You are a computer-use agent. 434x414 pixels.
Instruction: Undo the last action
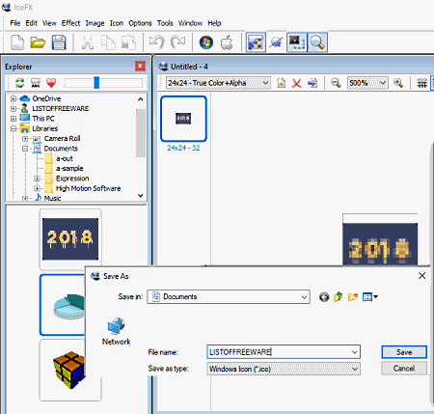point(157,42)
